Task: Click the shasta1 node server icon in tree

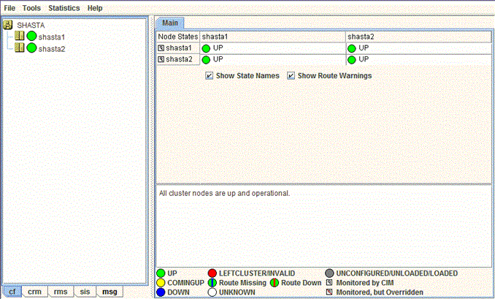Action: point(19,37)
